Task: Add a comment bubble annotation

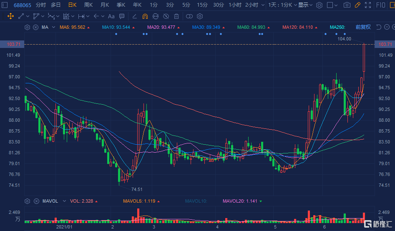Action: point(122,16)
